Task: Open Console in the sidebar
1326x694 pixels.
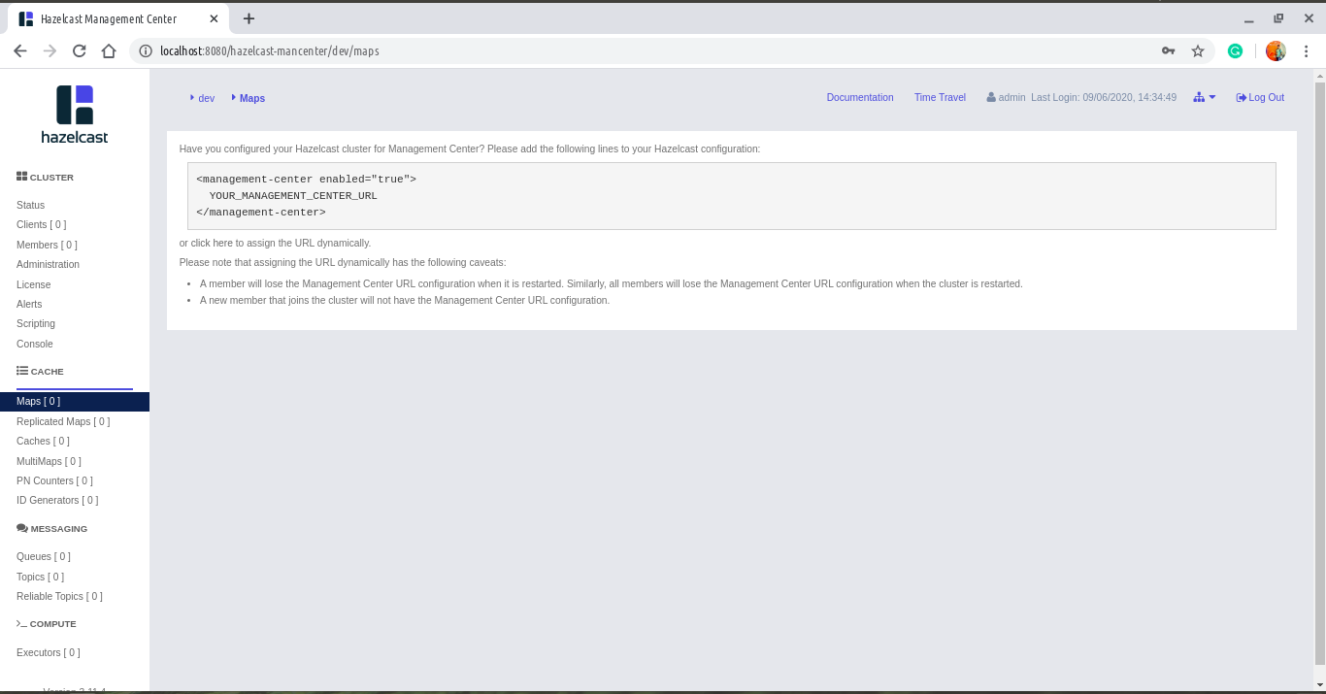Action: 35,344
